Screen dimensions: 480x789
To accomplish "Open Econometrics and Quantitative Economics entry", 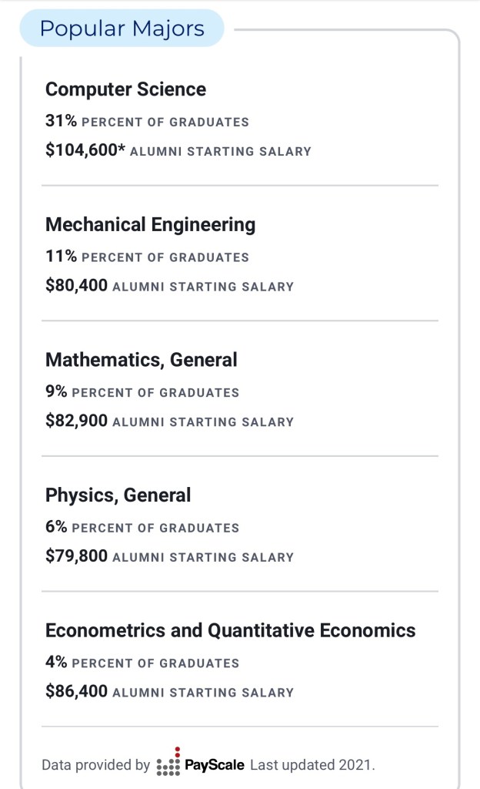I will [x=230, y=630].
